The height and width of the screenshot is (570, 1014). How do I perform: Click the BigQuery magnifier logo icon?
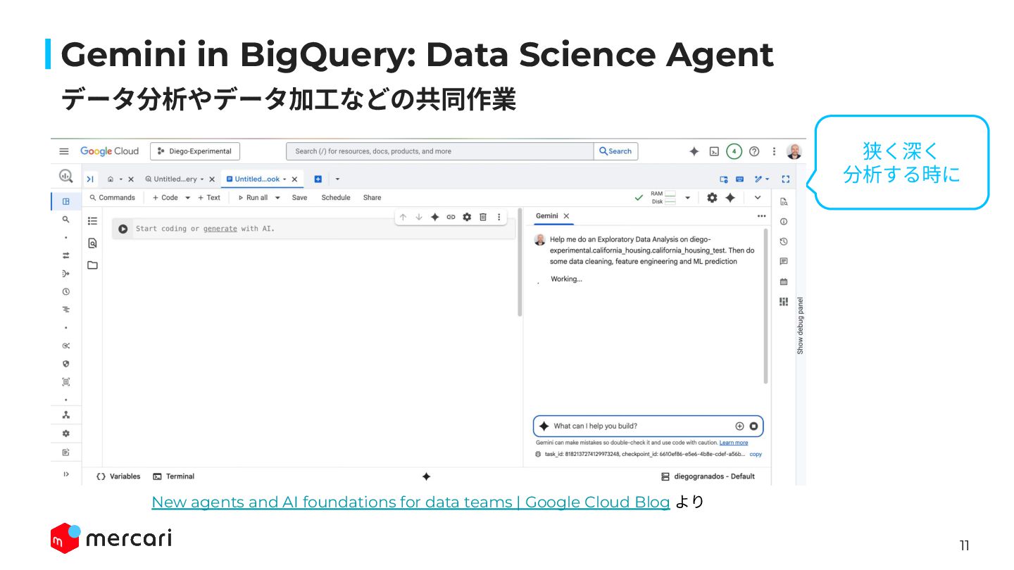click(65, 177)
